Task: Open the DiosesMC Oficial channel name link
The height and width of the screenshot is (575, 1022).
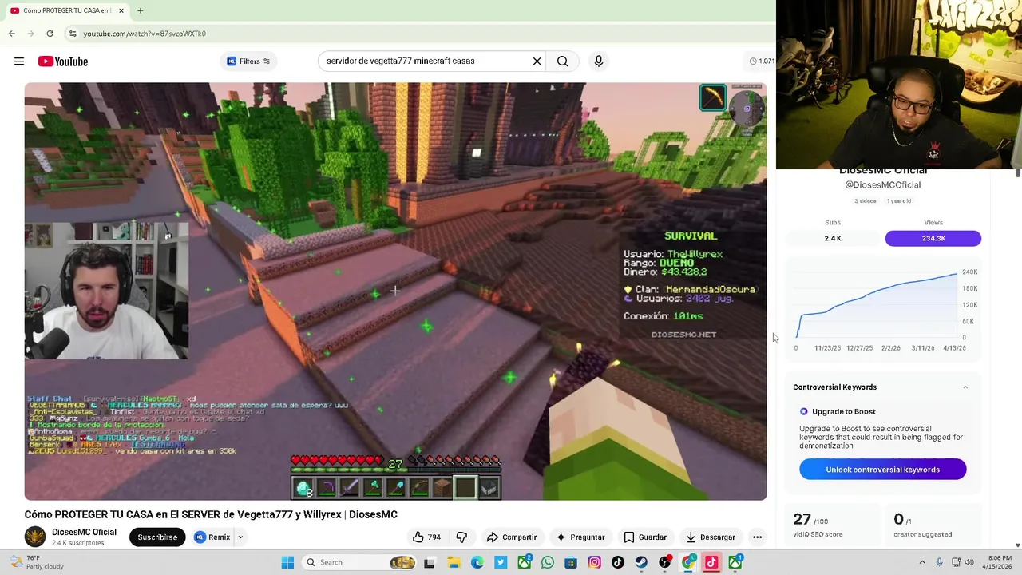Action: pyautogui.click(x=84, y=533)
